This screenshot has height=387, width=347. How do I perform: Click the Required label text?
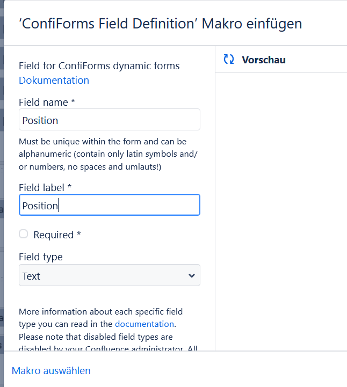(x=57, y=235)
